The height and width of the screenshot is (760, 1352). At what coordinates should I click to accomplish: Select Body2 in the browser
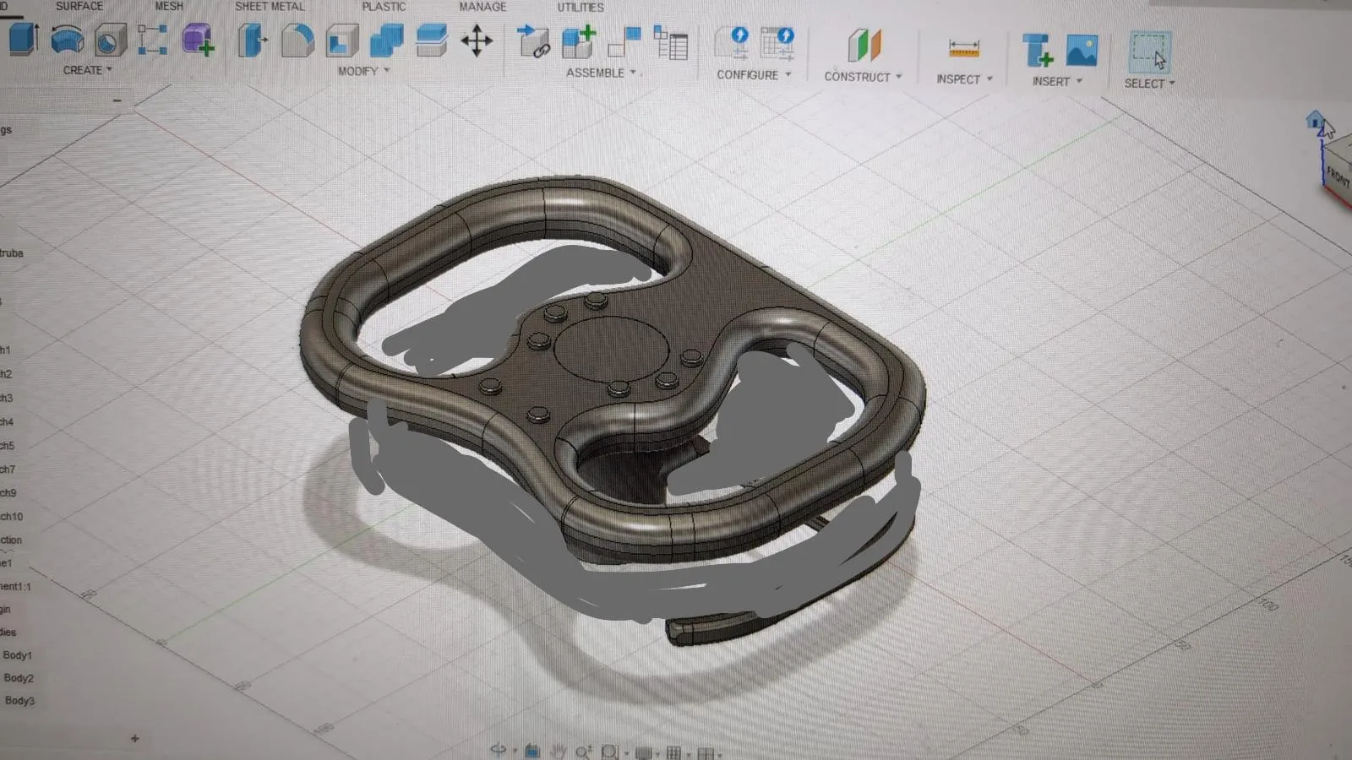[x=19, y=677]
